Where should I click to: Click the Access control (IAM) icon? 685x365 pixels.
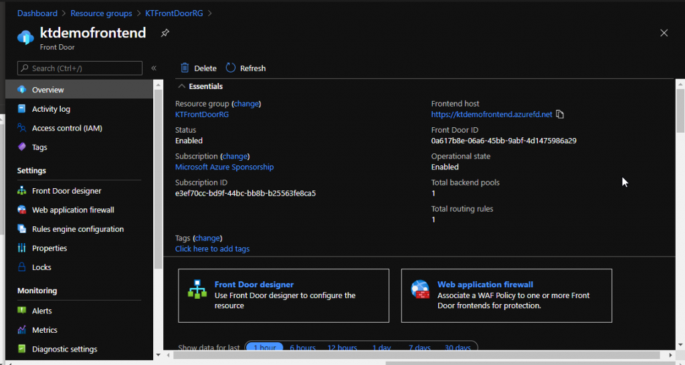[x=22, y=128]
